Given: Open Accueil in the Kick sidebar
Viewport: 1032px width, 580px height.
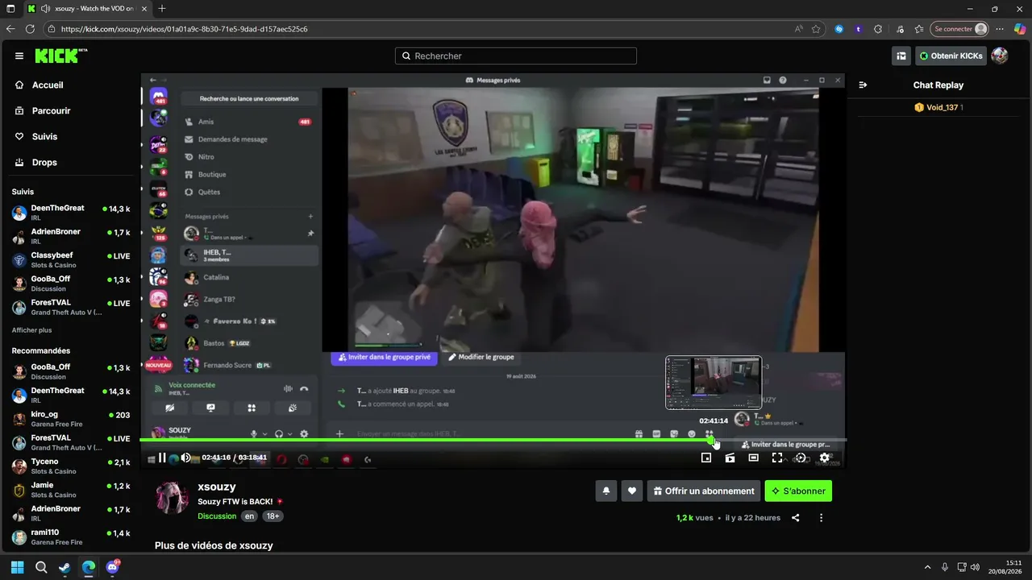Looking at the screenshot, I should coord(48,85).
